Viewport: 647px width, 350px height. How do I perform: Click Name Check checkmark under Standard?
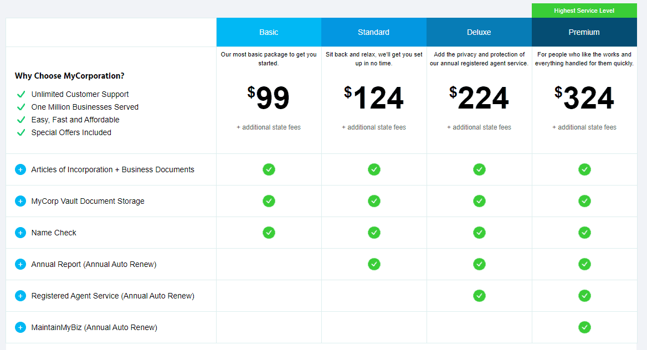[x=374, y=233]
